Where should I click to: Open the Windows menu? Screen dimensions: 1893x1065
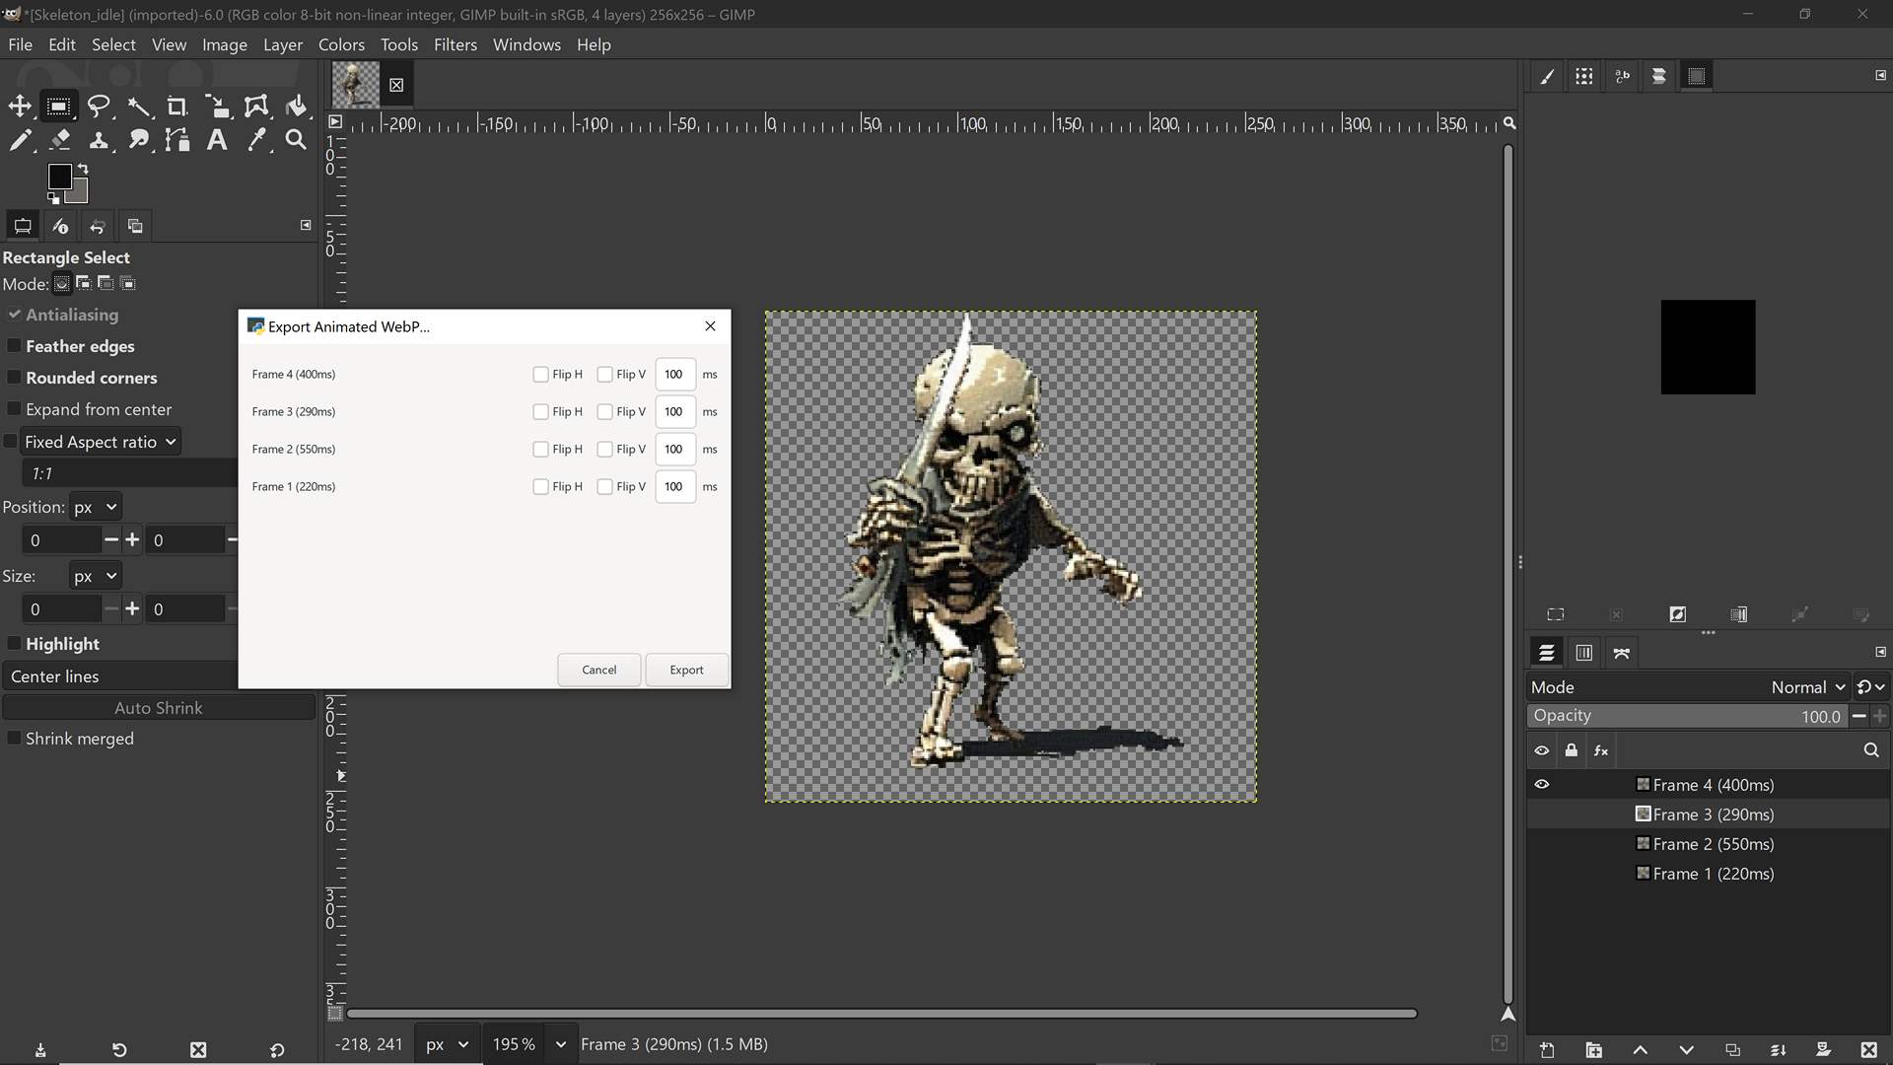526,44
